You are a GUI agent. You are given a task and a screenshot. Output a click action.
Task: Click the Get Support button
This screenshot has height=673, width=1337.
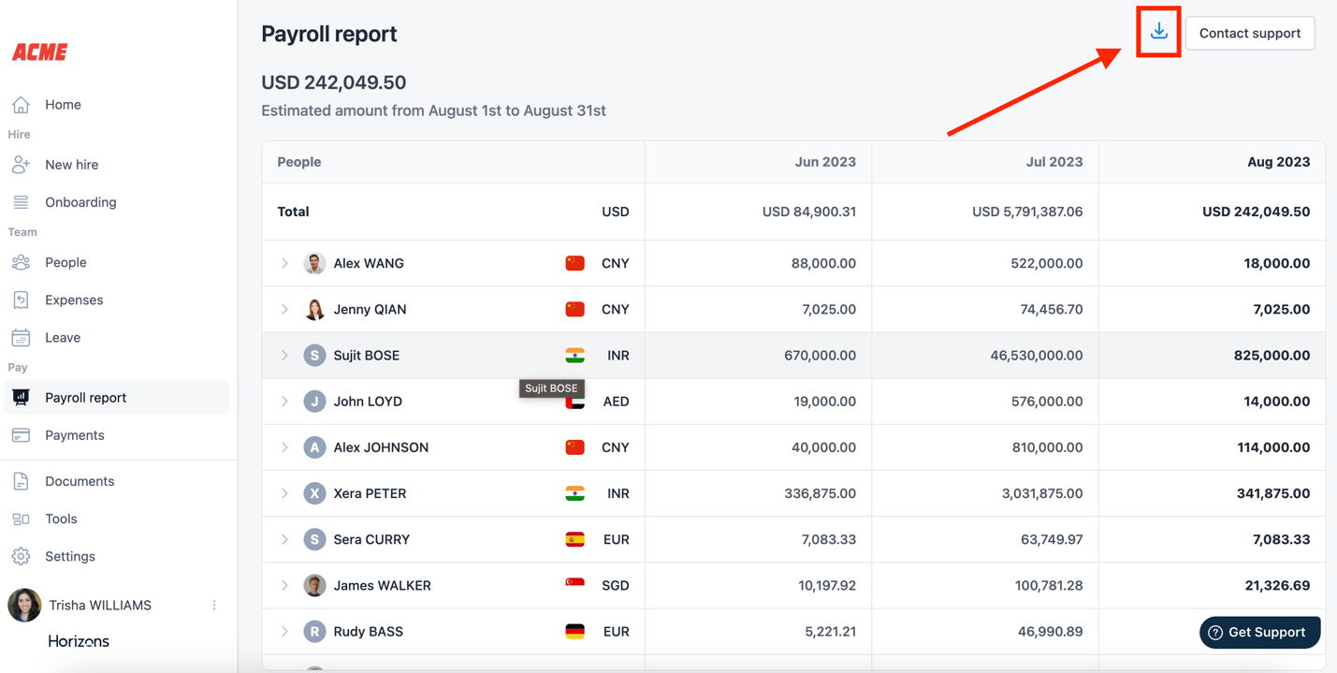tap(1259, 633)
